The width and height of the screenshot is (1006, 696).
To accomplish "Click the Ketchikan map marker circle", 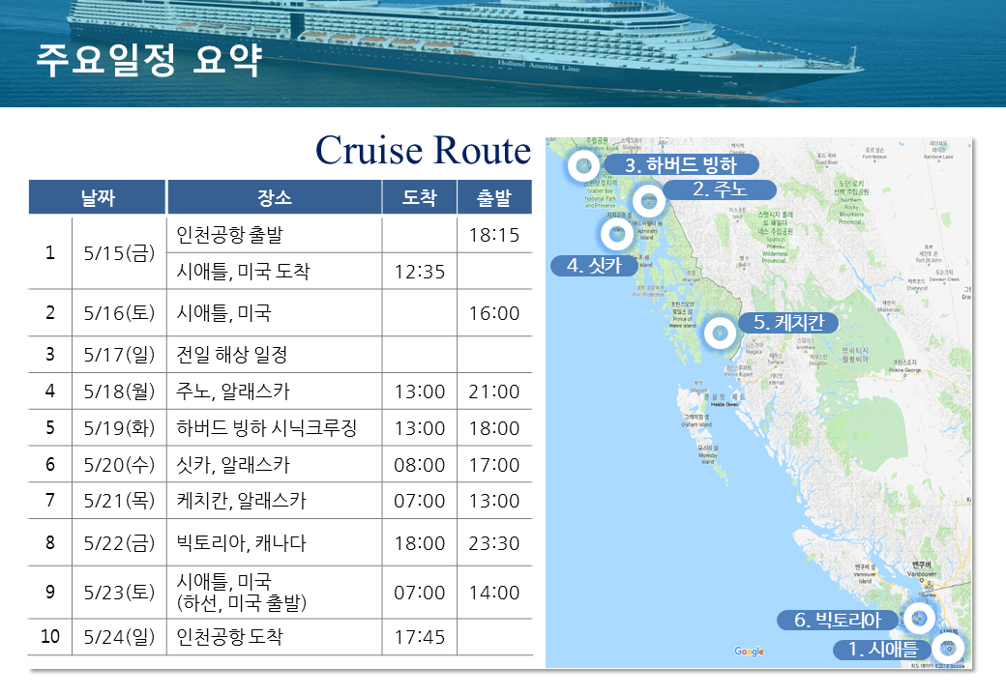I will [x=720, y=333].
